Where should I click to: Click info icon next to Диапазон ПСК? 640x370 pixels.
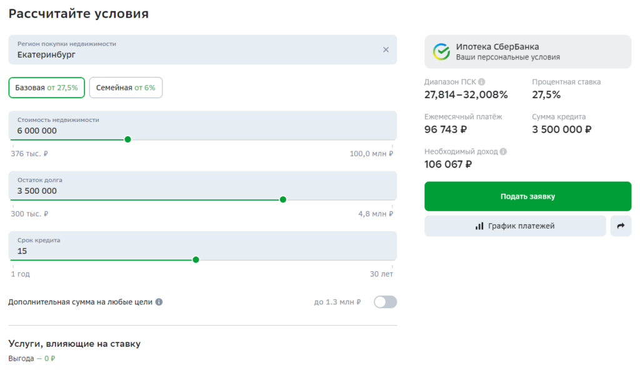[481, 82]
